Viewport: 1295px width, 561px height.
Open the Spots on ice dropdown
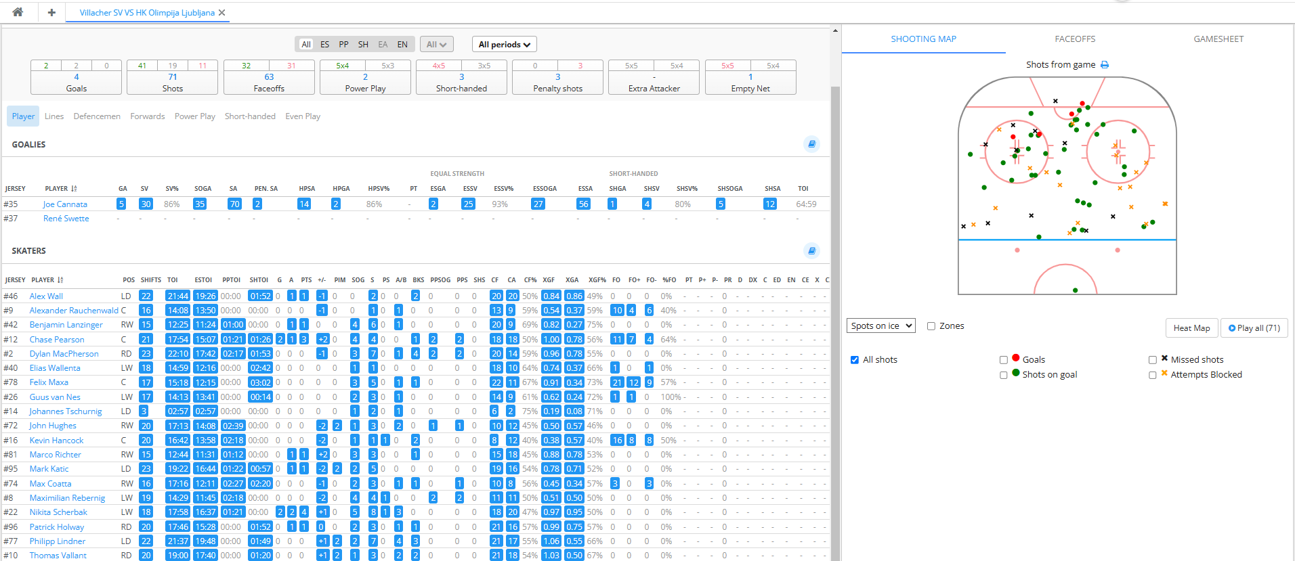(x=881, y=326)
